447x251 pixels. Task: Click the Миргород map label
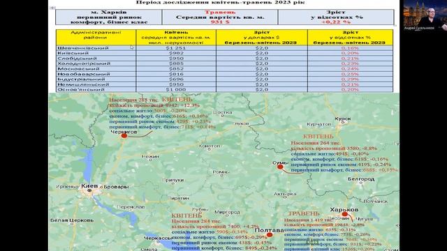point(227,212)
